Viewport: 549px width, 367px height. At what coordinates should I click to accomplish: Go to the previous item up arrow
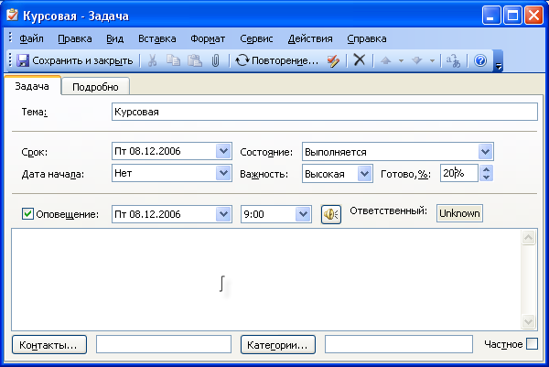click(x=385, y=60)
